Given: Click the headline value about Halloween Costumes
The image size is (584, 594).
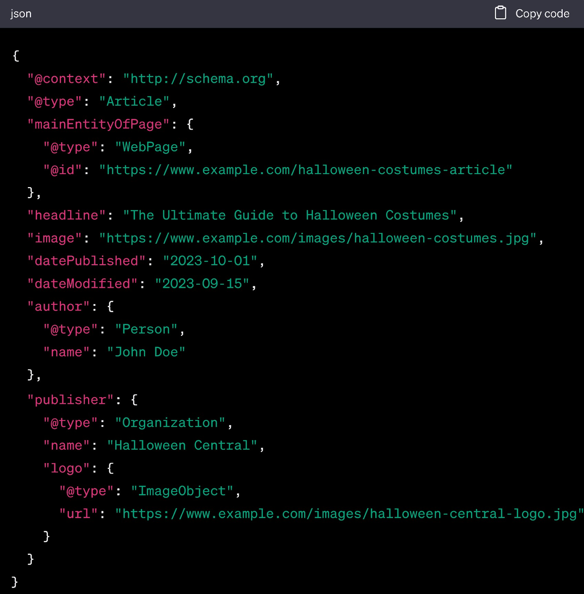Looking at the screenshot, I should coord(290,215).
